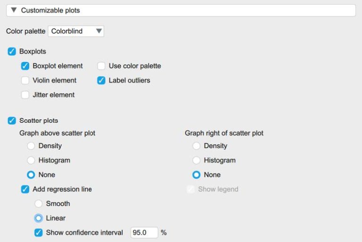
Task: Enable the Violin element checkbox
Action: pos(25,80)
